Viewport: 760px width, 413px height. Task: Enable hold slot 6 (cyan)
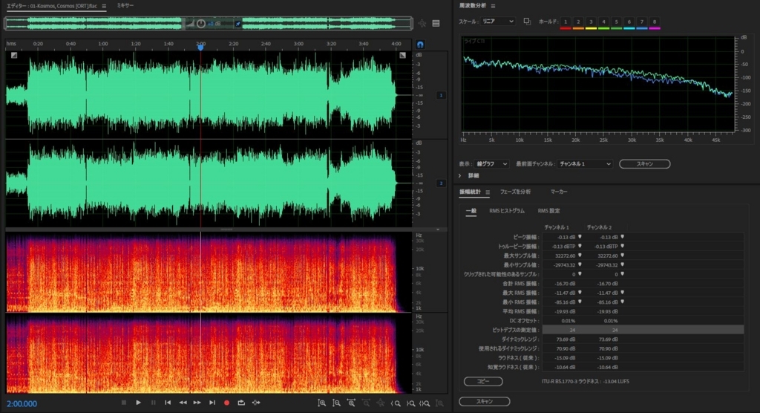[629, 22]
